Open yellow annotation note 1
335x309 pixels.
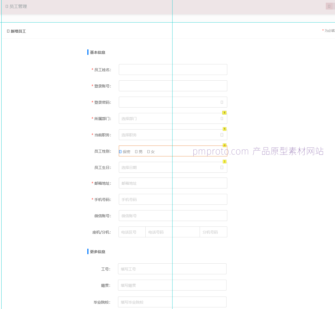point(224,162)
